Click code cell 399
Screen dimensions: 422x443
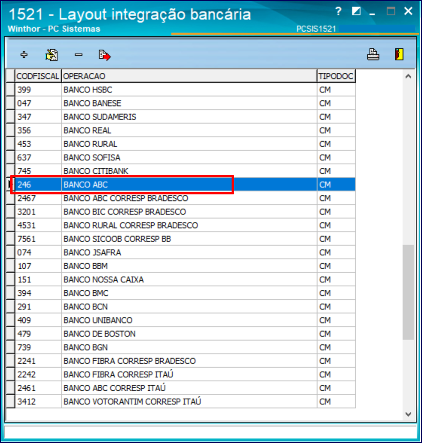tap(38, 90)
